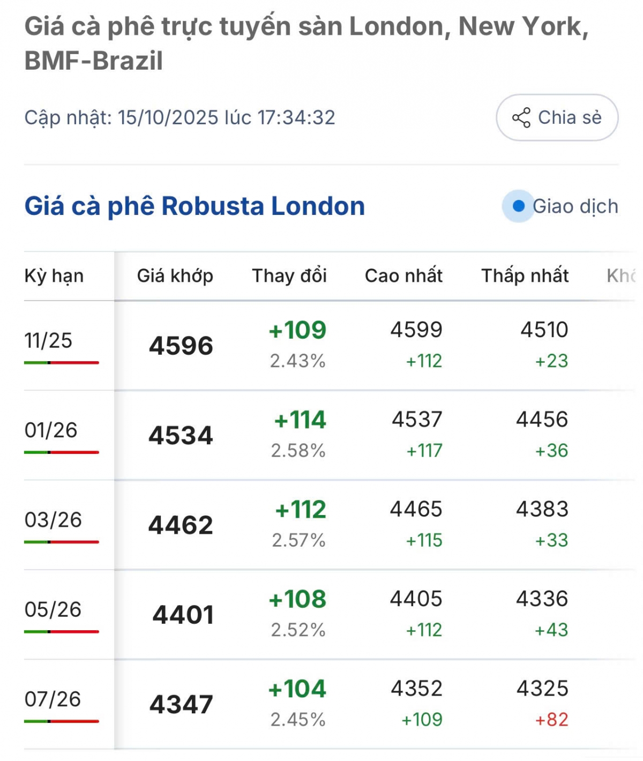Viewport: 643px width, 761px height.
Task: Open the 05/26 contract term
Action: pyautogui.click(x=53, y=609)
